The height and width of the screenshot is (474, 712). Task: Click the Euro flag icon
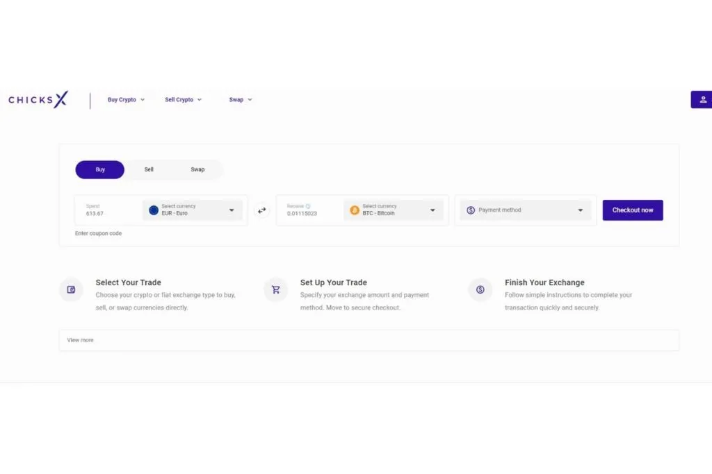[154, 210]
